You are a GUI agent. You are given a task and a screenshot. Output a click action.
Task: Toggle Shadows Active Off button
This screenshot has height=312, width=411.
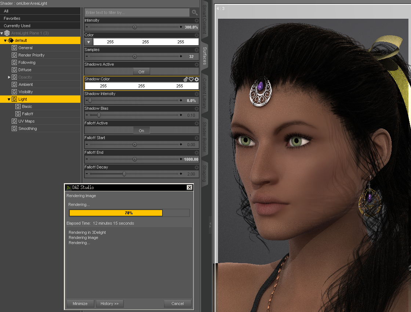(x=141, y=72)
